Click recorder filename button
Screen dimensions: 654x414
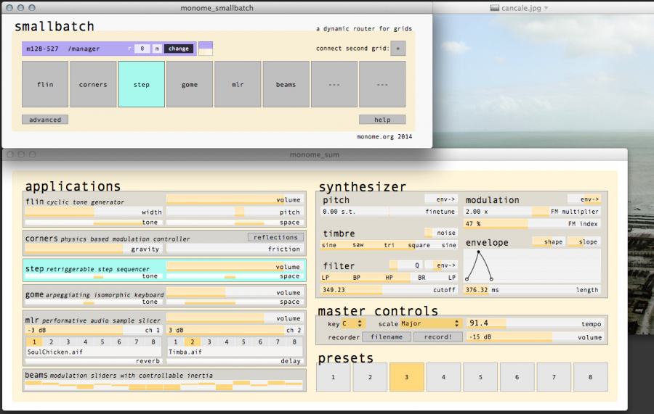(387, 337)
